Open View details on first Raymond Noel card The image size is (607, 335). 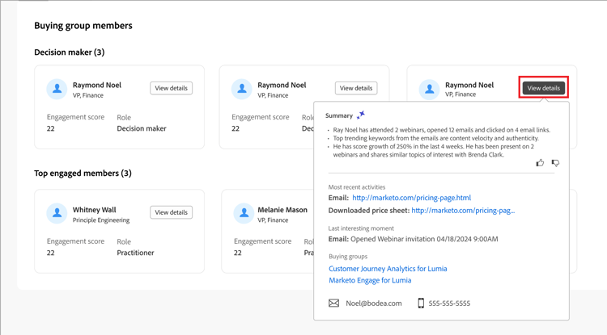[171, 88]
